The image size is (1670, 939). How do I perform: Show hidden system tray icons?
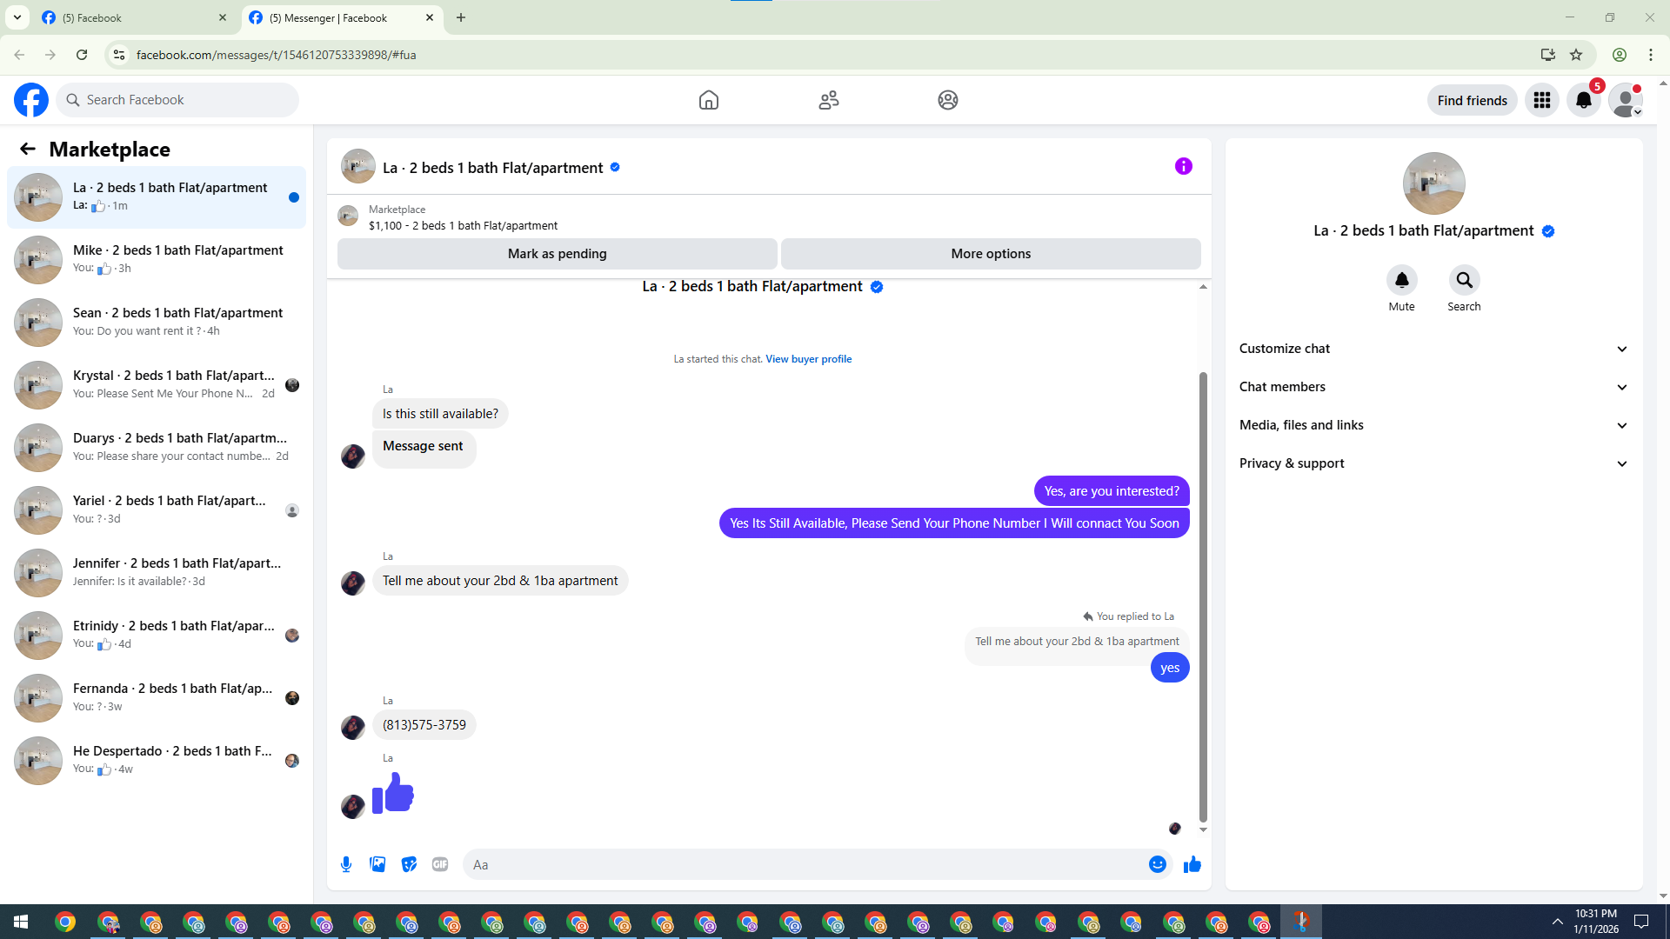tap(1558, 922)
